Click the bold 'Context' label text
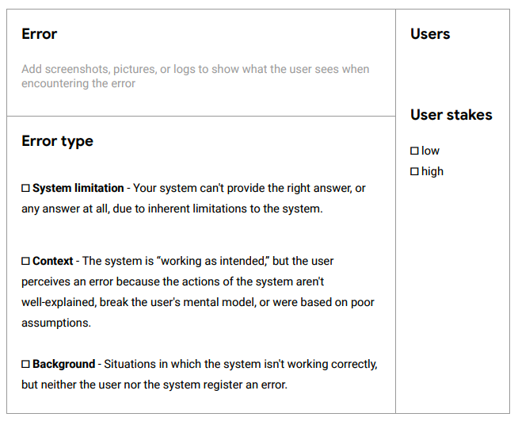The width and height of the screenshot is (518, 421). [x=52, y=261]
